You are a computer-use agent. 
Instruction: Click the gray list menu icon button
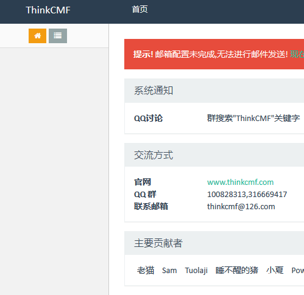click(58, 36)
